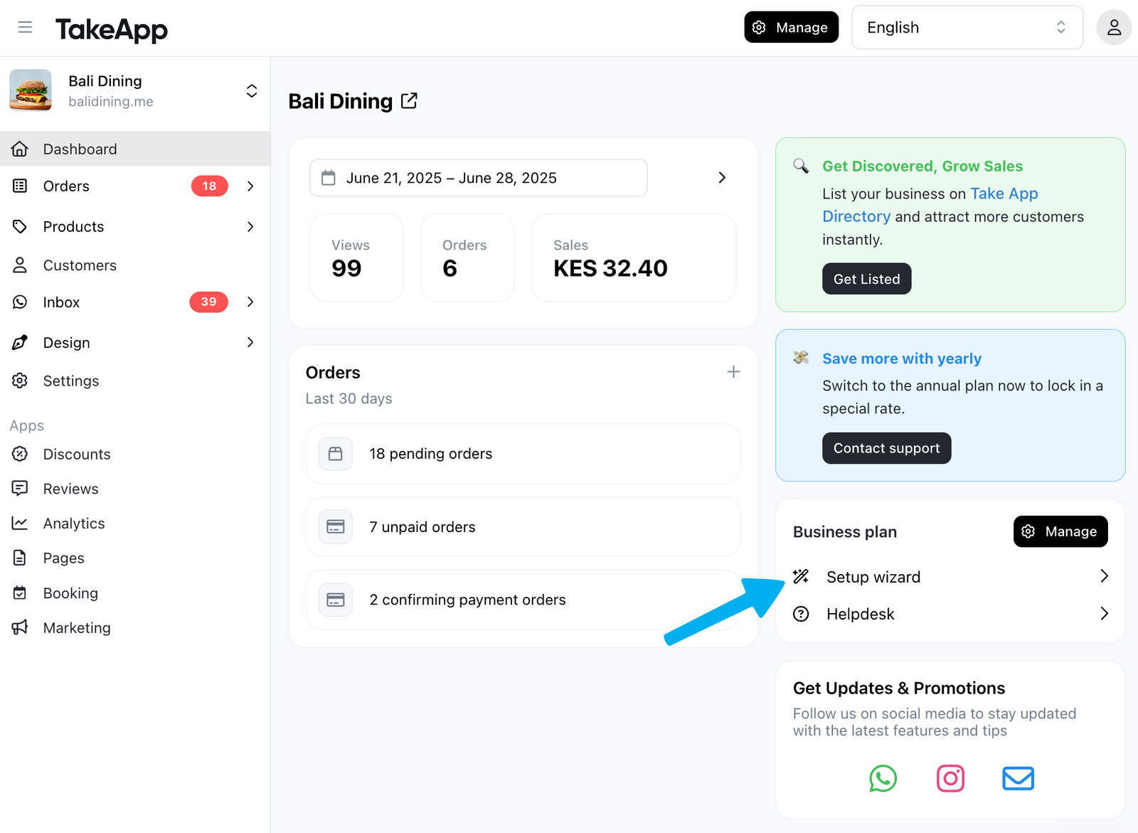
Task: Click the red 18 badge on Orders
Action: [x=209, y=186]
